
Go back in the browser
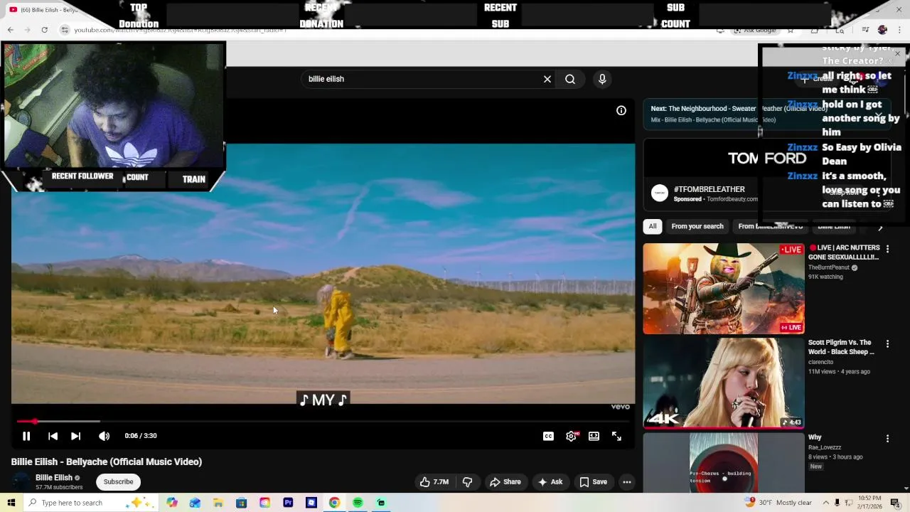click(x=11, y=30)
